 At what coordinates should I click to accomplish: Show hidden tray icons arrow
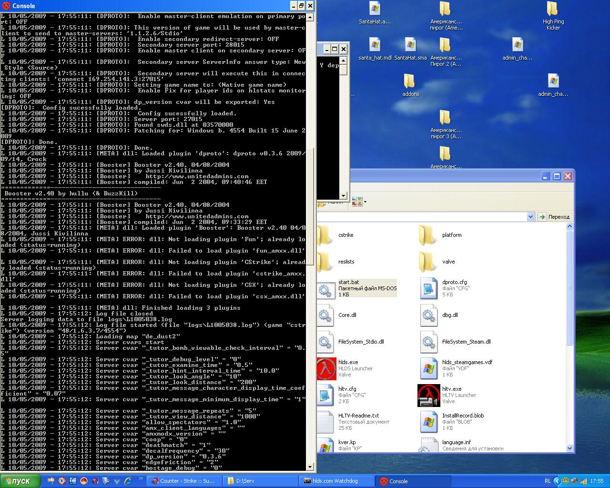point(557,481)
